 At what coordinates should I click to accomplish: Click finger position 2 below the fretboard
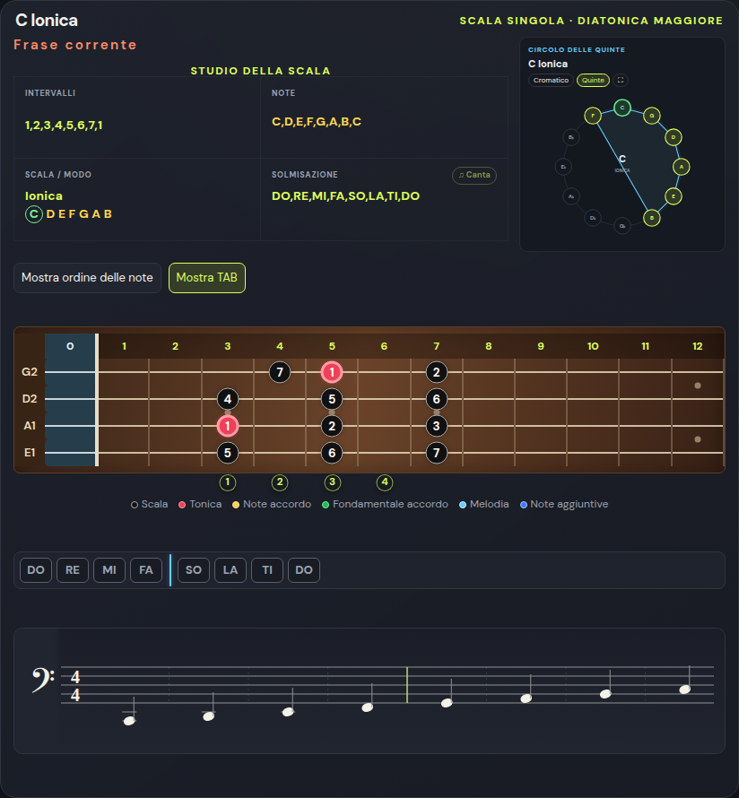(280, 482)
